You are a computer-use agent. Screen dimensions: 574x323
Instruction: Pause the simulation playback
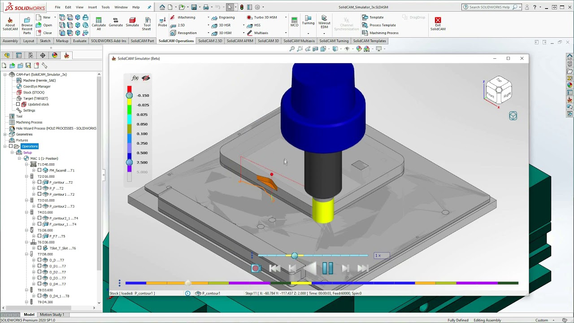pos(327,268)
